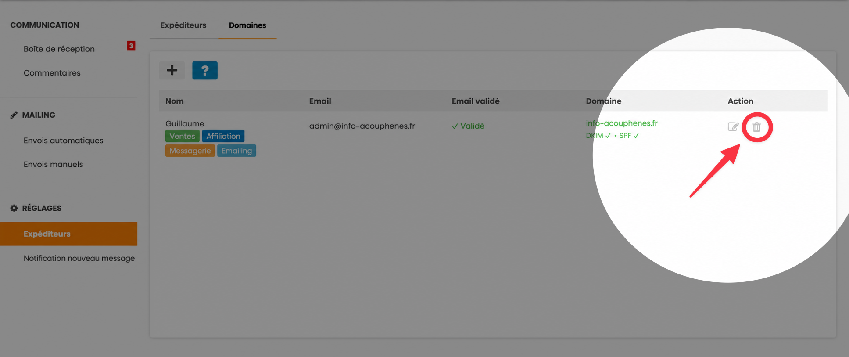Open Commentaires in the sidebar
849x357 pixels.
coord(52,73)
